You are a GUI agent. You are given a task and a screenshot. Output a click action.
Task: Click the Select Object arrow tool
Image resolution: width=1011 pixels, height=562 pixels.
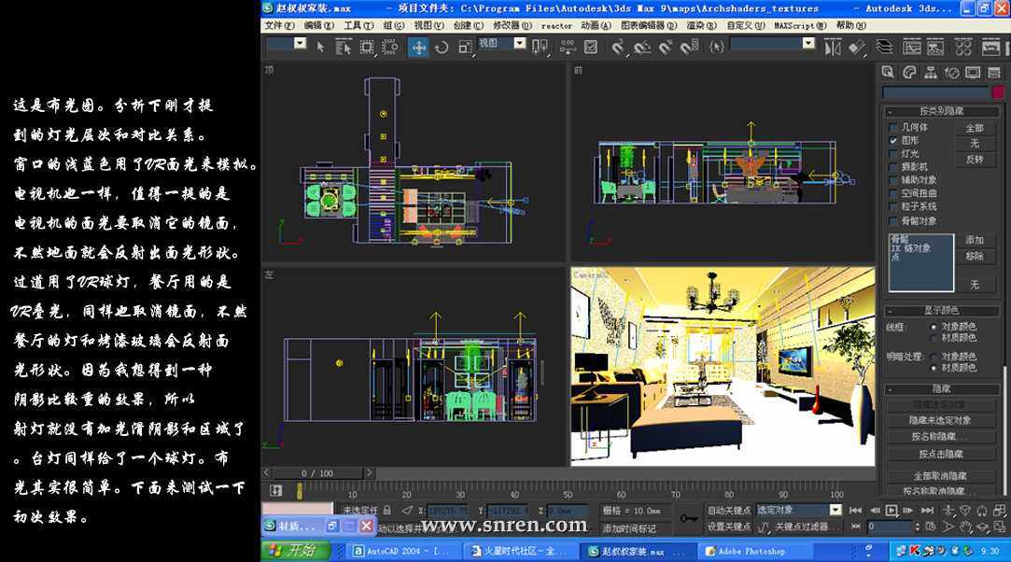(320, 47)
